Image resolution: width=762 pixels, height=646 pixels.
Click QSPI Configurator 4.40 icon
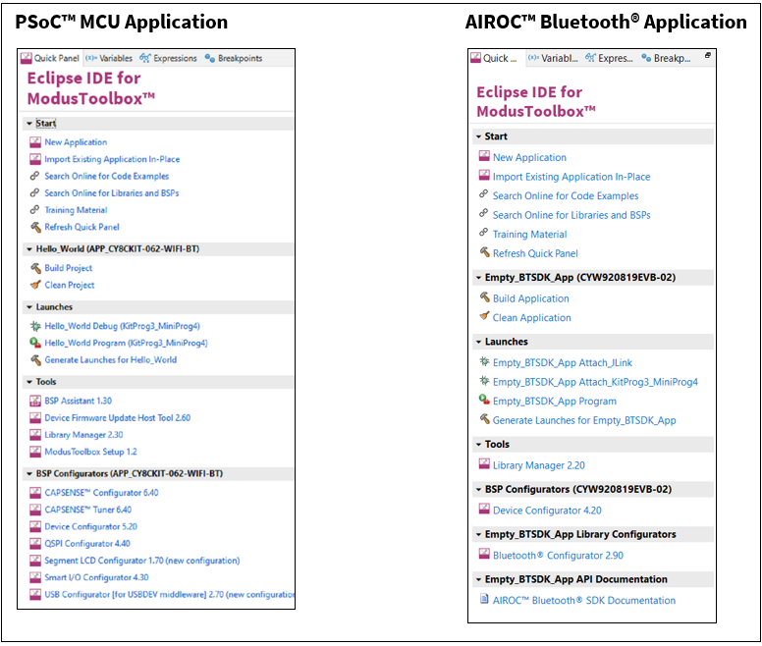(x=35, y=544)
